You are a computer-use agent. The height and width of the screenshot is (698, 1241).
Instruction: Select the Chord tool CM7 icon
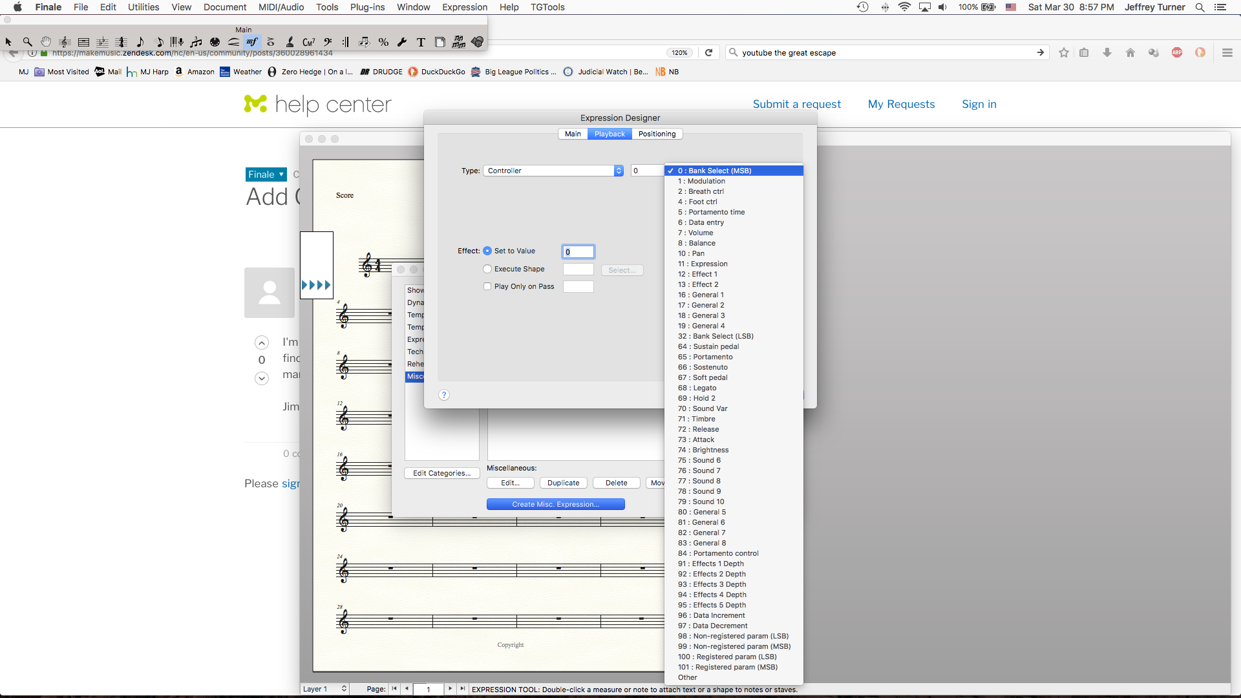pos(308,42)
